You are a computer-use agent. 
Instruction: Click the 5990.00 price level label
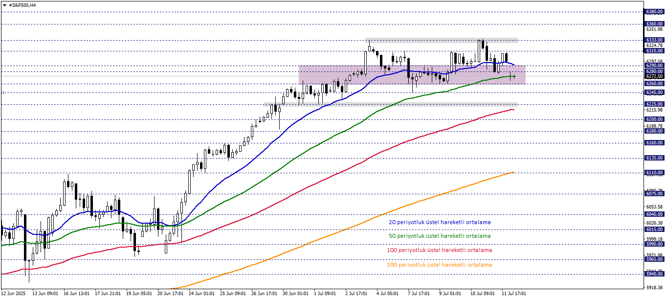click(654, 244)
